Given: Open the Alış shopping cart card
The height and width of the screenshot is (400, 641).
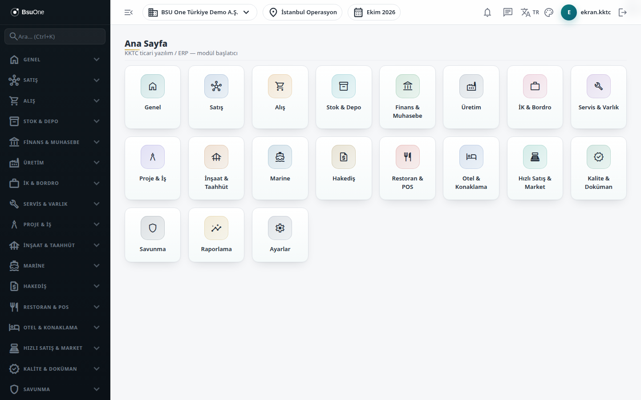Looking at the screenshot, I should pos(280,97).
